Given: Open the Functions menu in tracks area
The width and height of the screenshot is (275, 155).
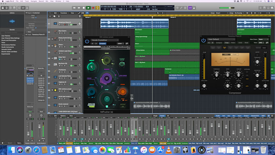Looking at the screenshot, I should (64, 13).
